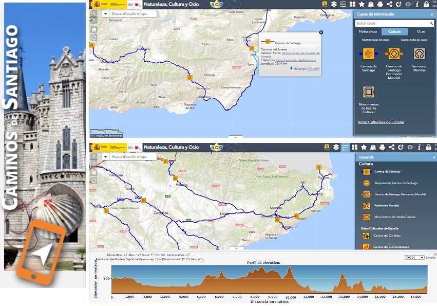Click Ocultar todas las capas

coord(414,40)
